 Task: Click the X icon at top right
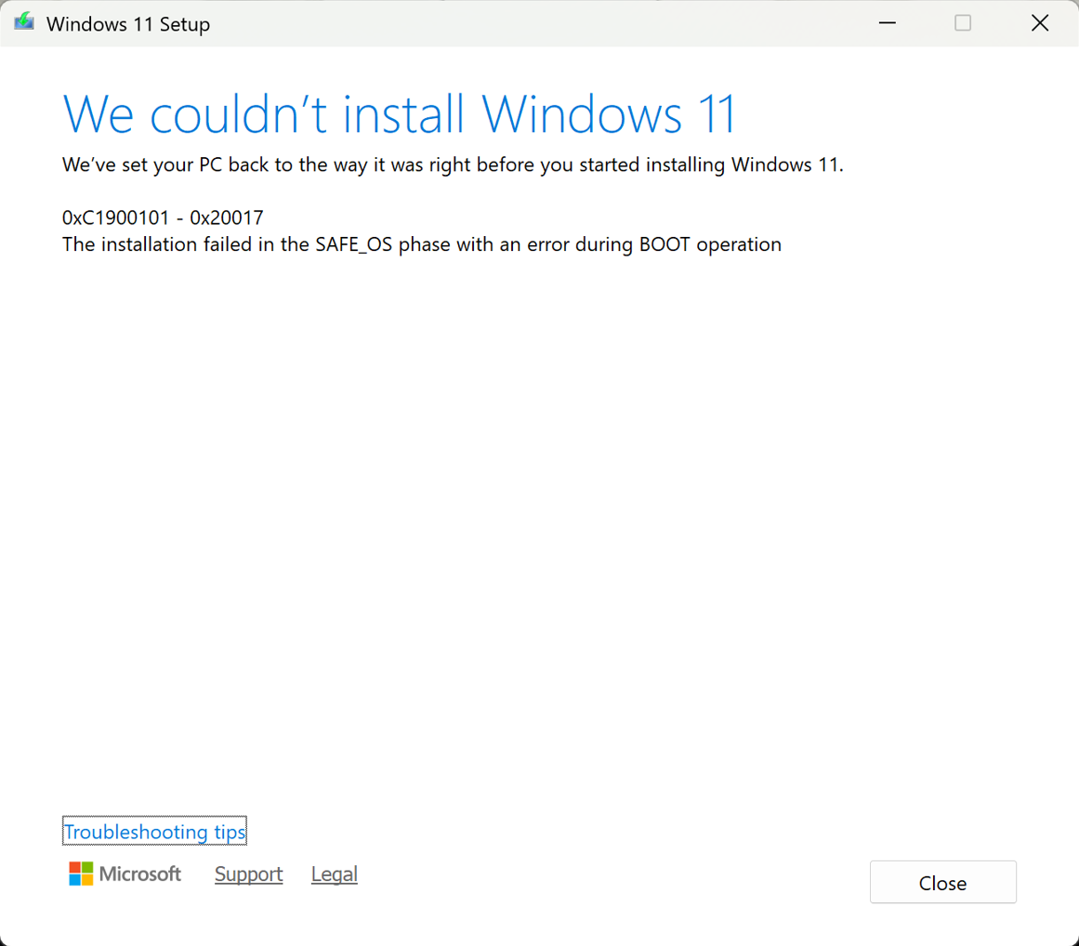tap(1040, 22)
